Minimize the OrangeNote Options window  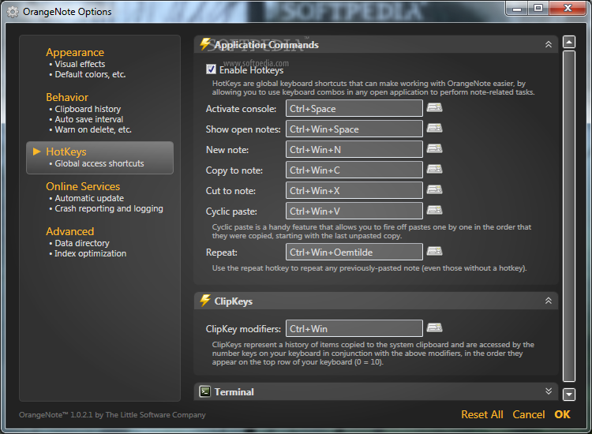(x=517, y=9)
